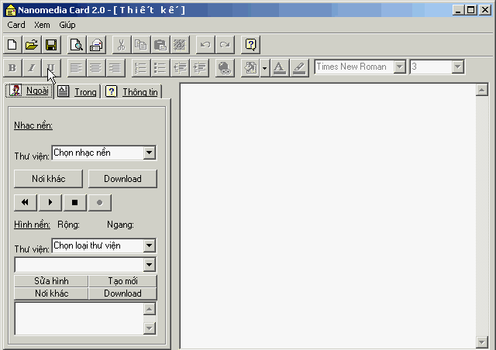496x350 pixels.
Task: Rewind the background music
Action: coord(26,202)
